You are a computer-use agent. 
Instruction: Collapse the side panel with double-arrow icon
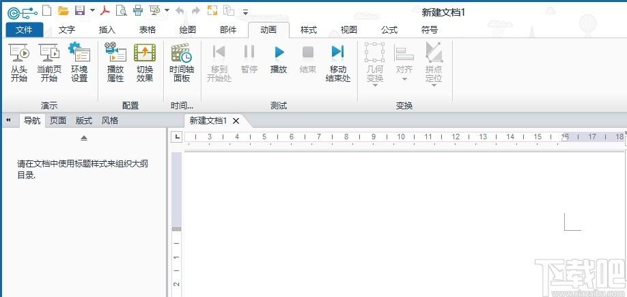click(x=8, y=120)
